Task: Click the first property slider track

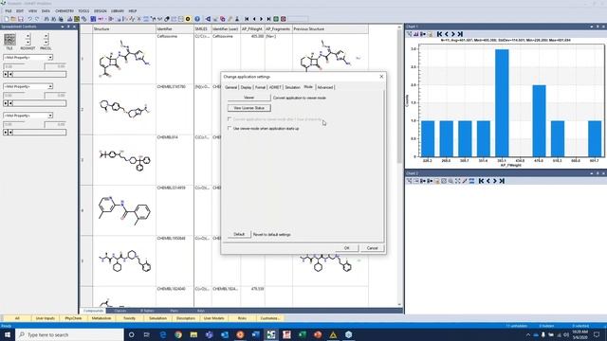Action: coord(40,74)
